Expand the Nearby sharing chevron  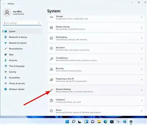[142, 28]
